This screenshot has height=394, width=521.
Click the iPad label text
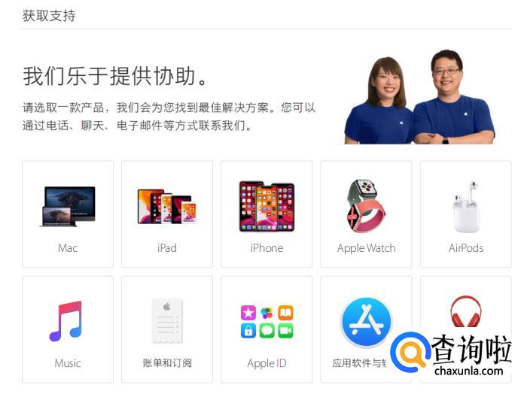point(167,248)
